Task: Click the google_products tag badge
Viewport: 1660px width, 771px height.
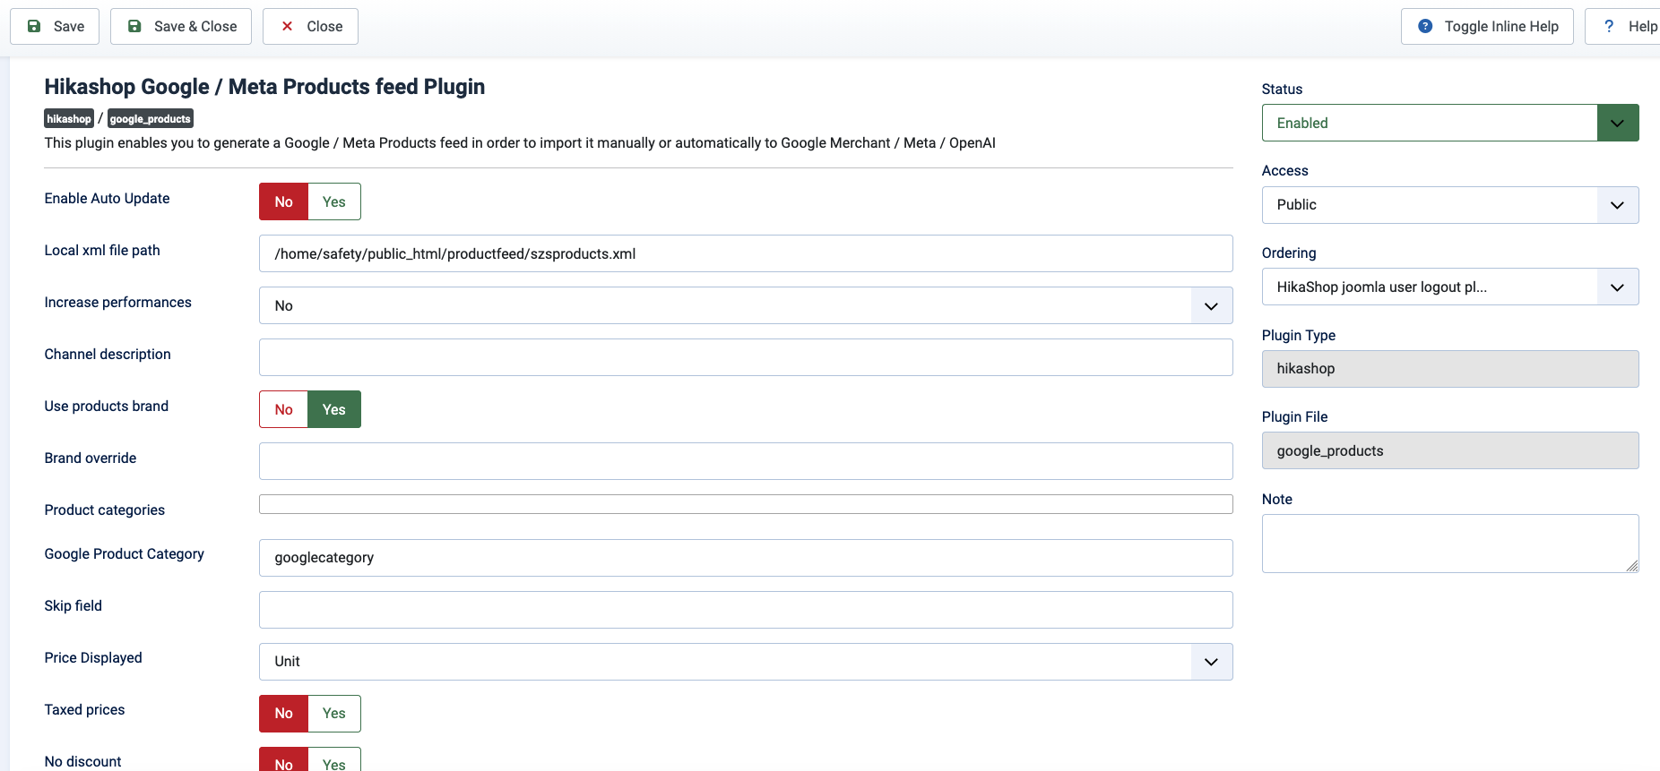Action: pos(151,119)
